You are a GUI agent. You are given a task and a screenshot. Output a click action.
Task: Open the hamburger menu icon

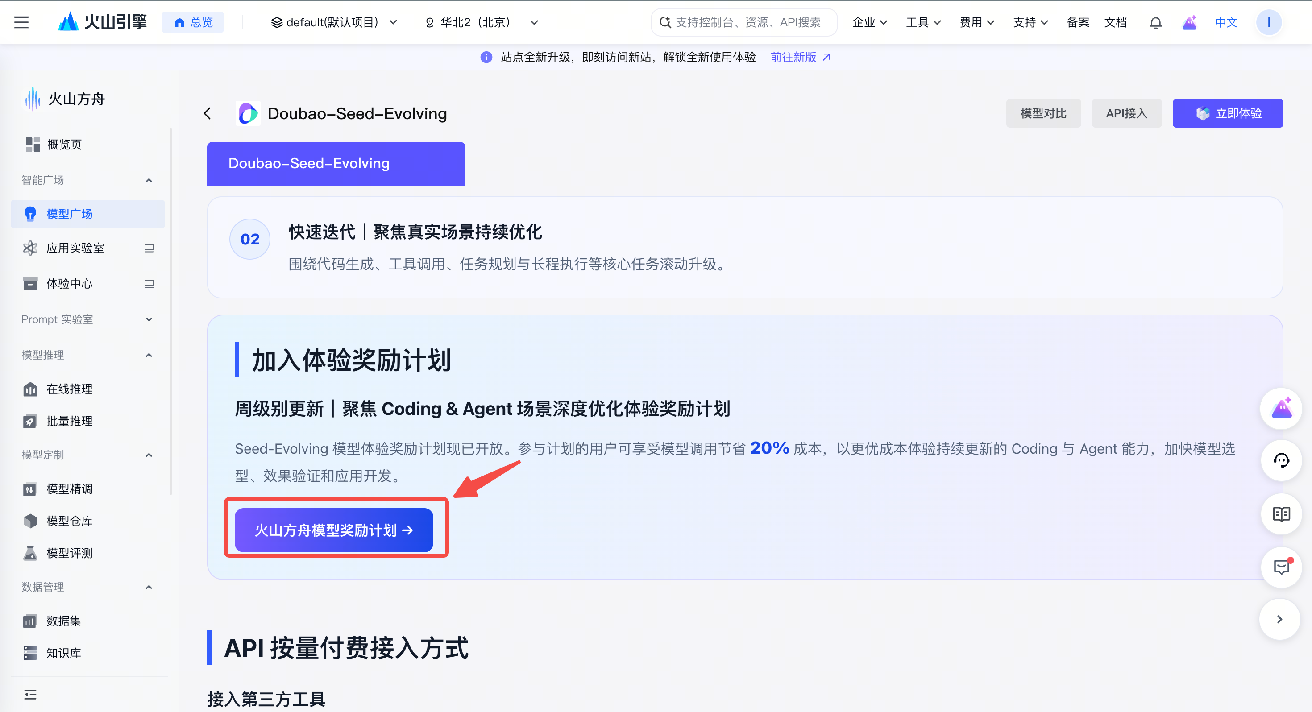pyautogui.click(x=21, y=22)
